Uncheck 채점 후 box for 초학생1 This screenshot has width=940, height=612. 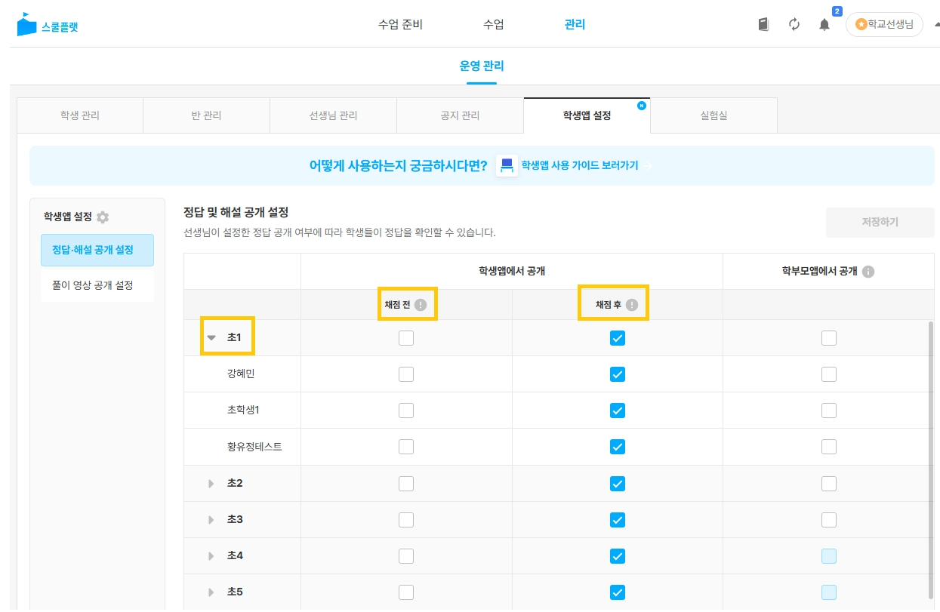(618, 411)
